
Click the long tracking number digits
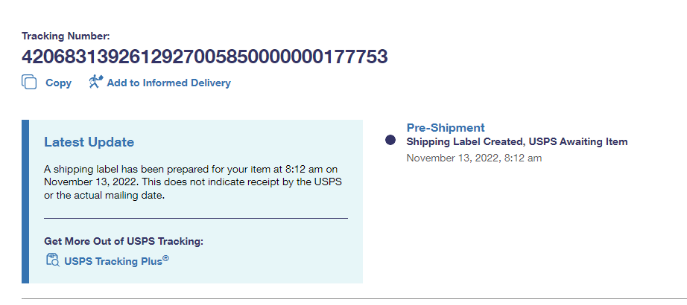[205, 57]
